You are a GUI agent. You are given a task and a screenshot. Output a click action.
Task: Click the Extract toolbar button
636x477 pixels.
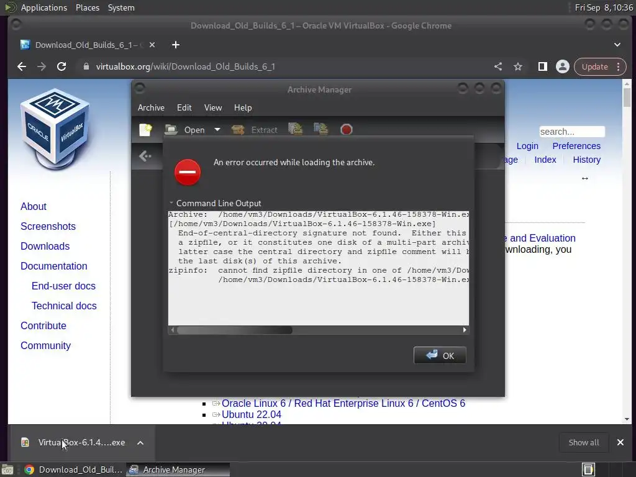255,130
